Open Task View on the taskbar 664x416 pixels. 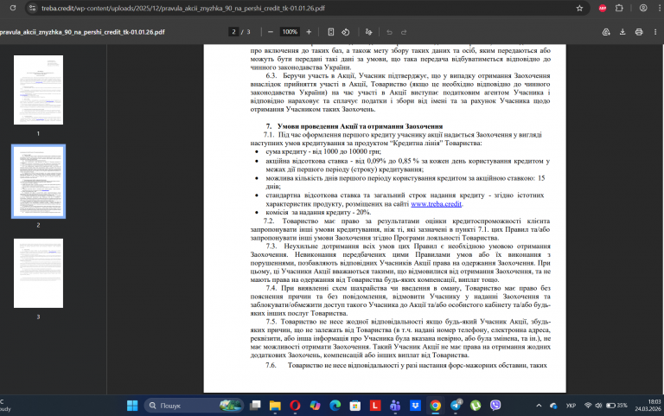click(x=255, y=406)
